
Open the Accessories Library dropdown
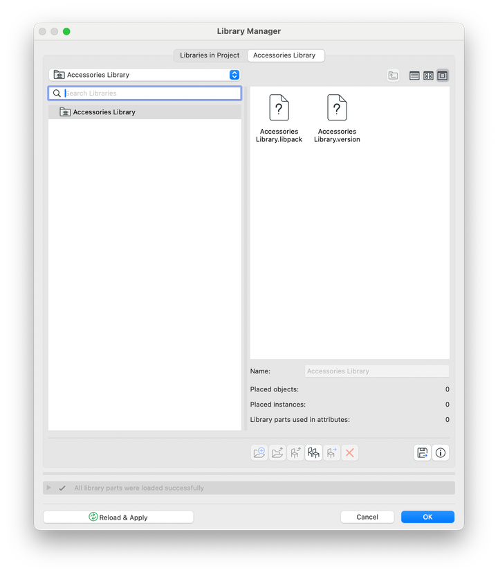(145, 75)
